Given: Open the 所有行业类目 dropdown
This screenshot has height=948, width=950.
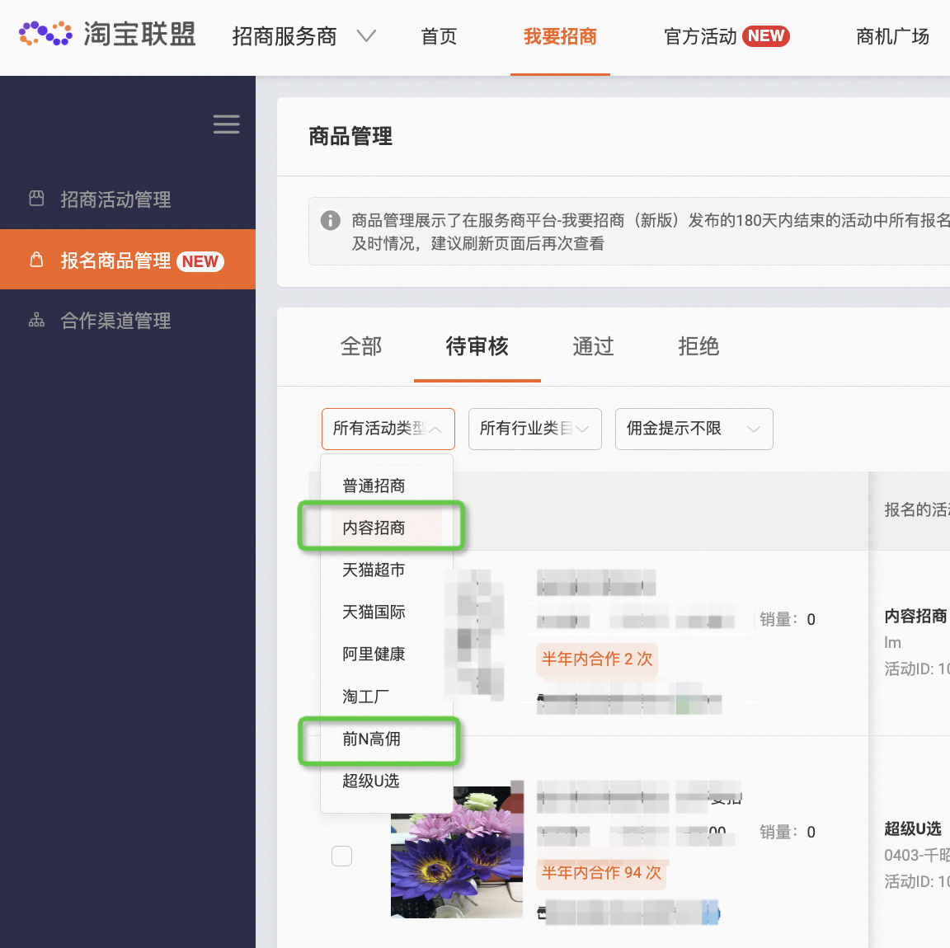Looking at the screenshot, I should (x=534, y=429).
